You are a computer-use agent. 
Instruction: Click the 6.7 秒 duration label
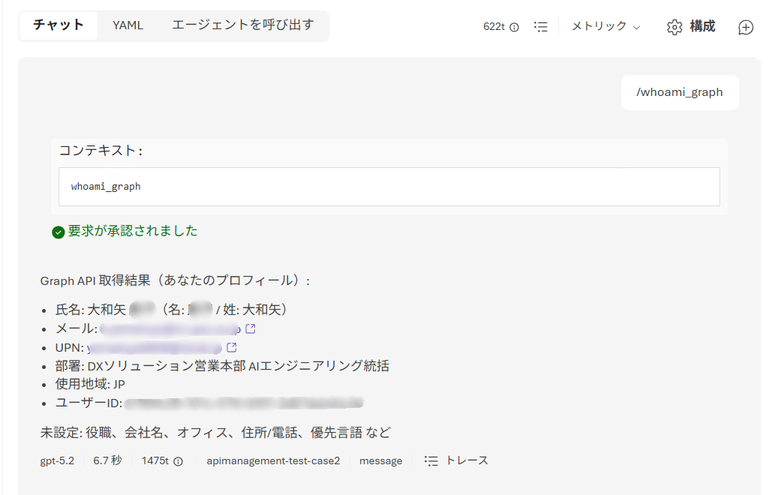(x=107, y=460)
